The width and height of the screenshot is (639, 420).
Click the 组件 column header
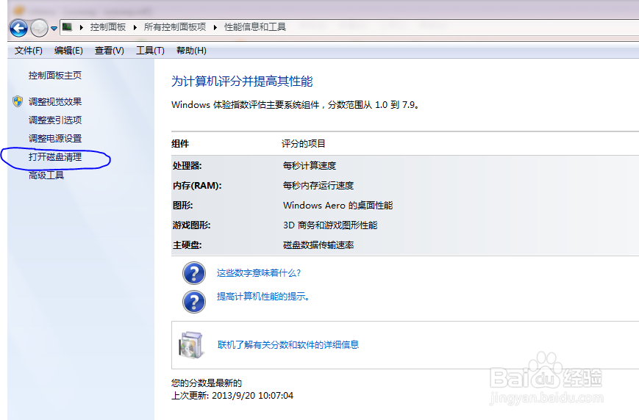coord(180,144)
